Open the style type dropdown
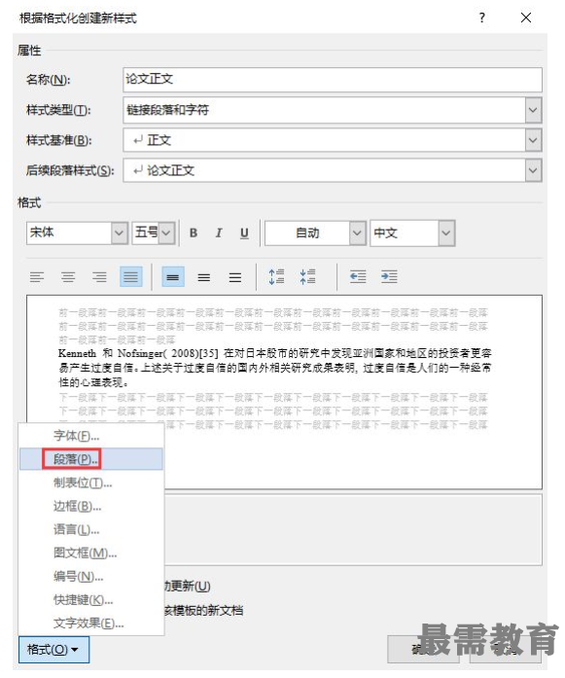This screenshot has width=565, height=678. (x=533, y=110)
